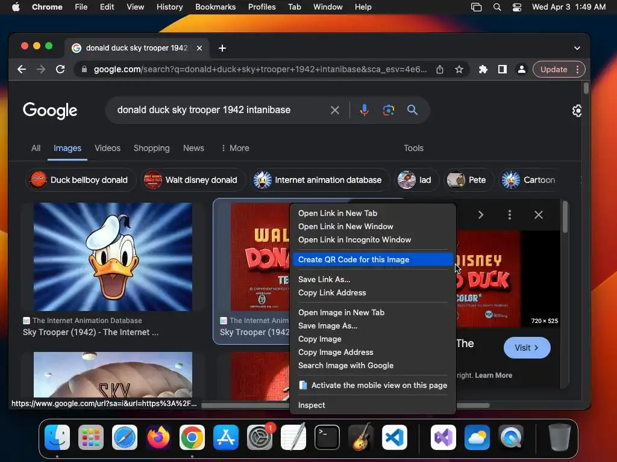The image size is (617, 462).
Task: Start voice search with the microphone icon
Action: point(365,110)
